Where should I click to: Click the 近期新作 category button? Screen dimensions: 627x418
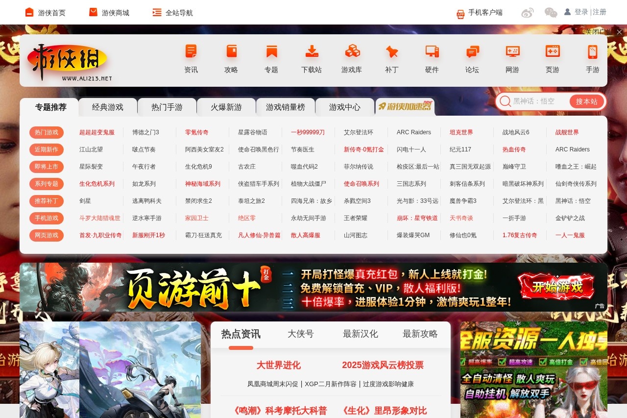click(47, 149)
